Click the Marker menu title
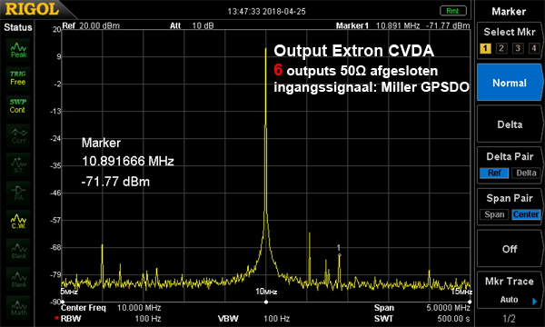545x327 pixels. (x=509, y=12)
